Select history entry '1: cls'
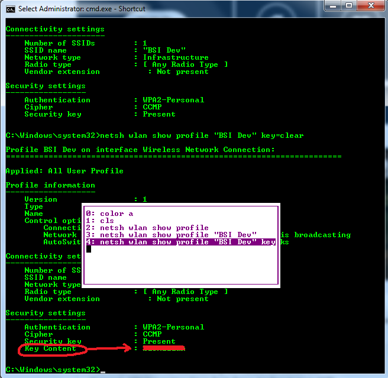The height and width of the screenshot is (378, 388). (x=100, y=221)
